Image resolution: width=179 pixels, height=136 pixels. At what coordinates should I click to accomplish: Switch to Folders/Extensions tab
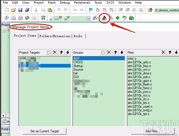tap(55, 36)
